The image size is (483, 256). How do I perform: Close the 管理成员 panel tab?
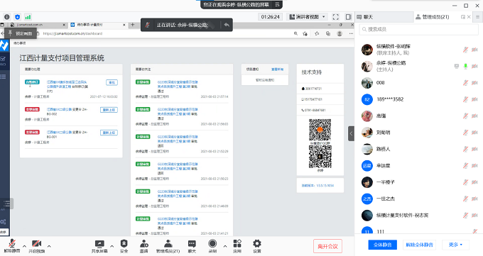coord(469,17)
